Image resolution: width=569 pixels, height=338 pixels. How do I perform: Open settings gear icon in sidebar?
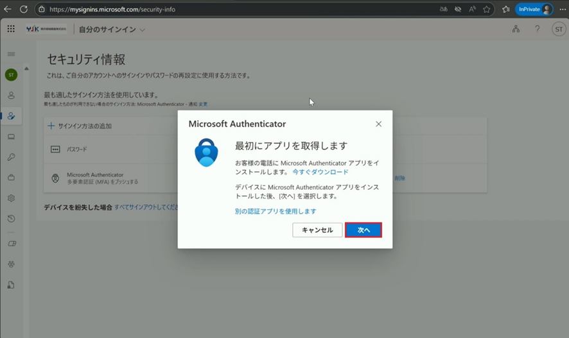(x=11, y=198)
